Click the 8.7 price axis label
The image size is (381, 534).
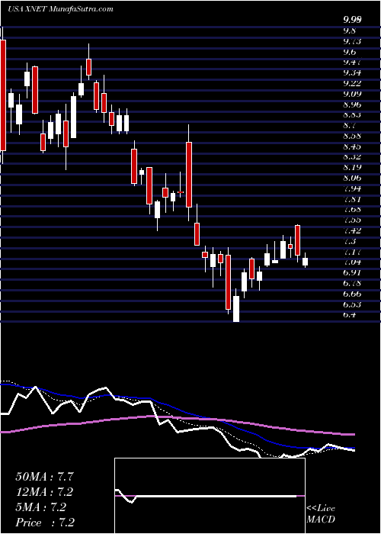[x=349, y=125]
